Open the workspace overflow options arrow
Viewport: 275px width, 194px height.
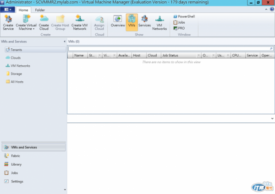pos(65,189)
